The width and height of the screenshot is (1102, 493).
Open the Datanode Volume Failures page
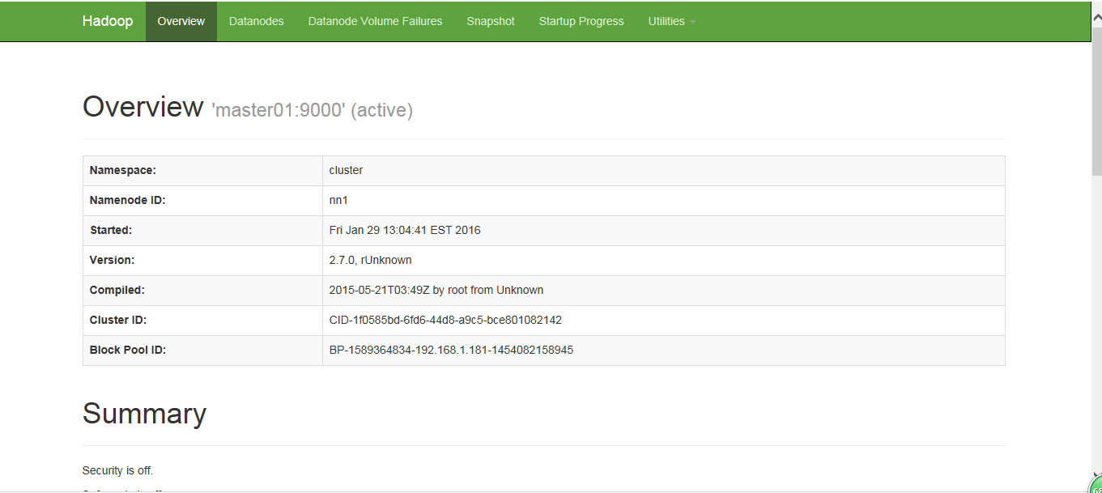[375, 21]
